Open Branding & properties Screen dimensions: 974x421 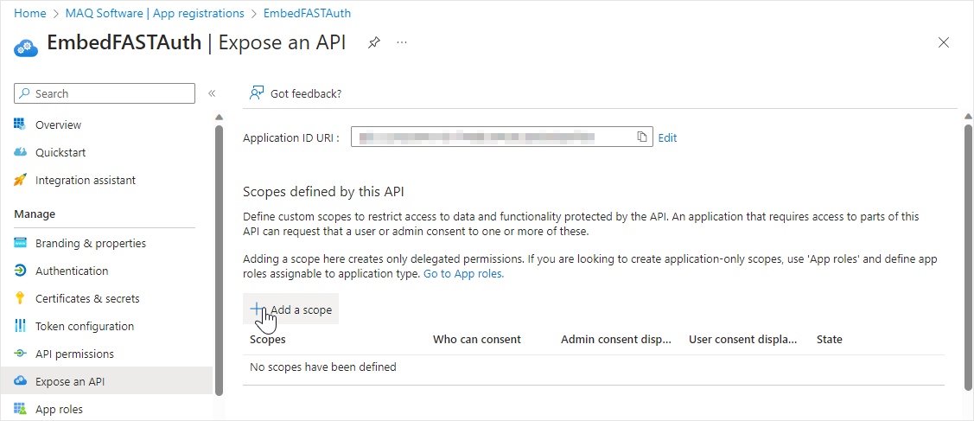click(x=90, y=243)
